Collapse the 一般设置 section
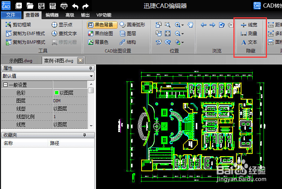Screen dimensions: 282x189 pyautogui.click(x=6, y=85)
